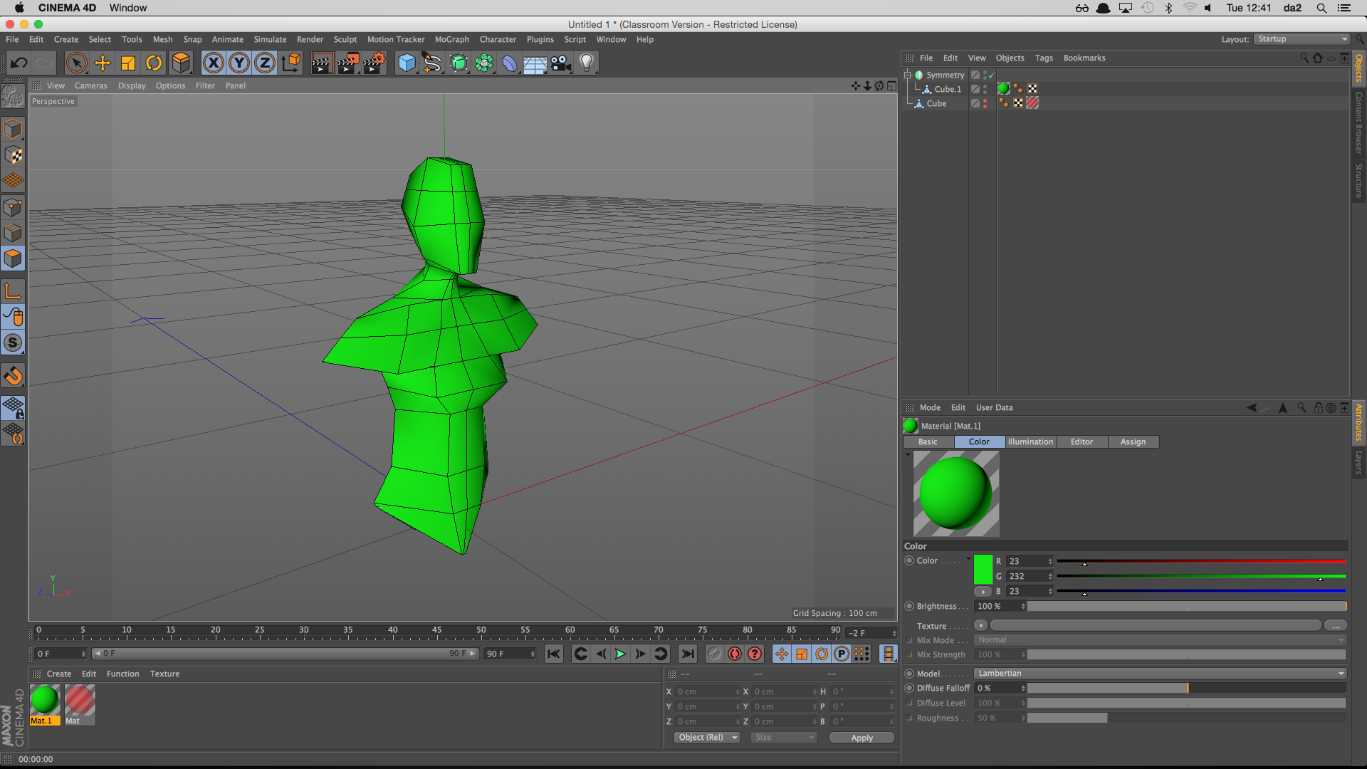
Task: Open the Lambertian model dropdown
Action: (1161, 674)
